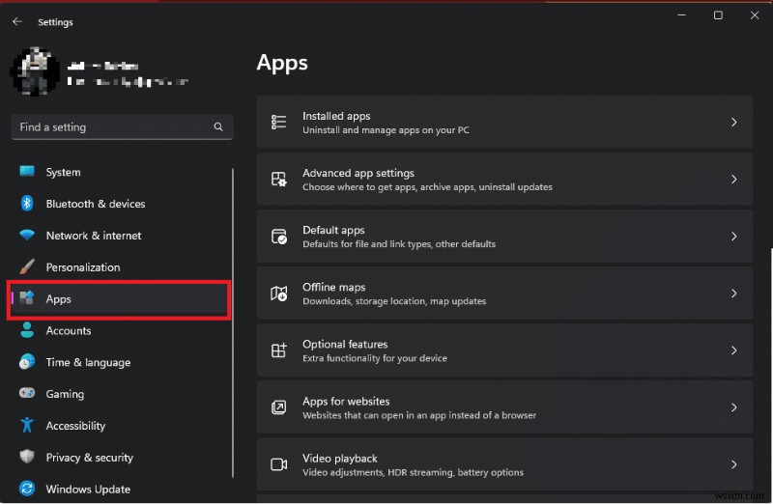The width and height of the screenshot is (773, 504).
Task: Close the Settings window
Action: [x=755, y=15]
